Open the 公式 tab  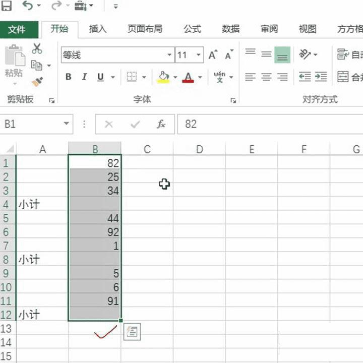tap(193, 29)
